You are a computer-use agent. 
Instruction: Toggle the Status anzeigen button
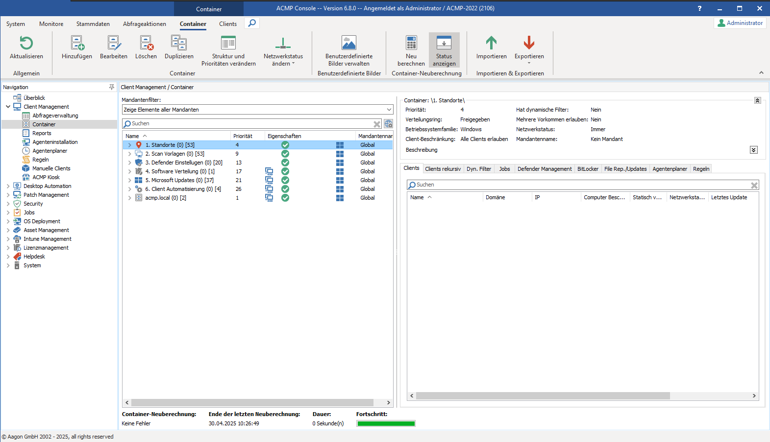444,50
